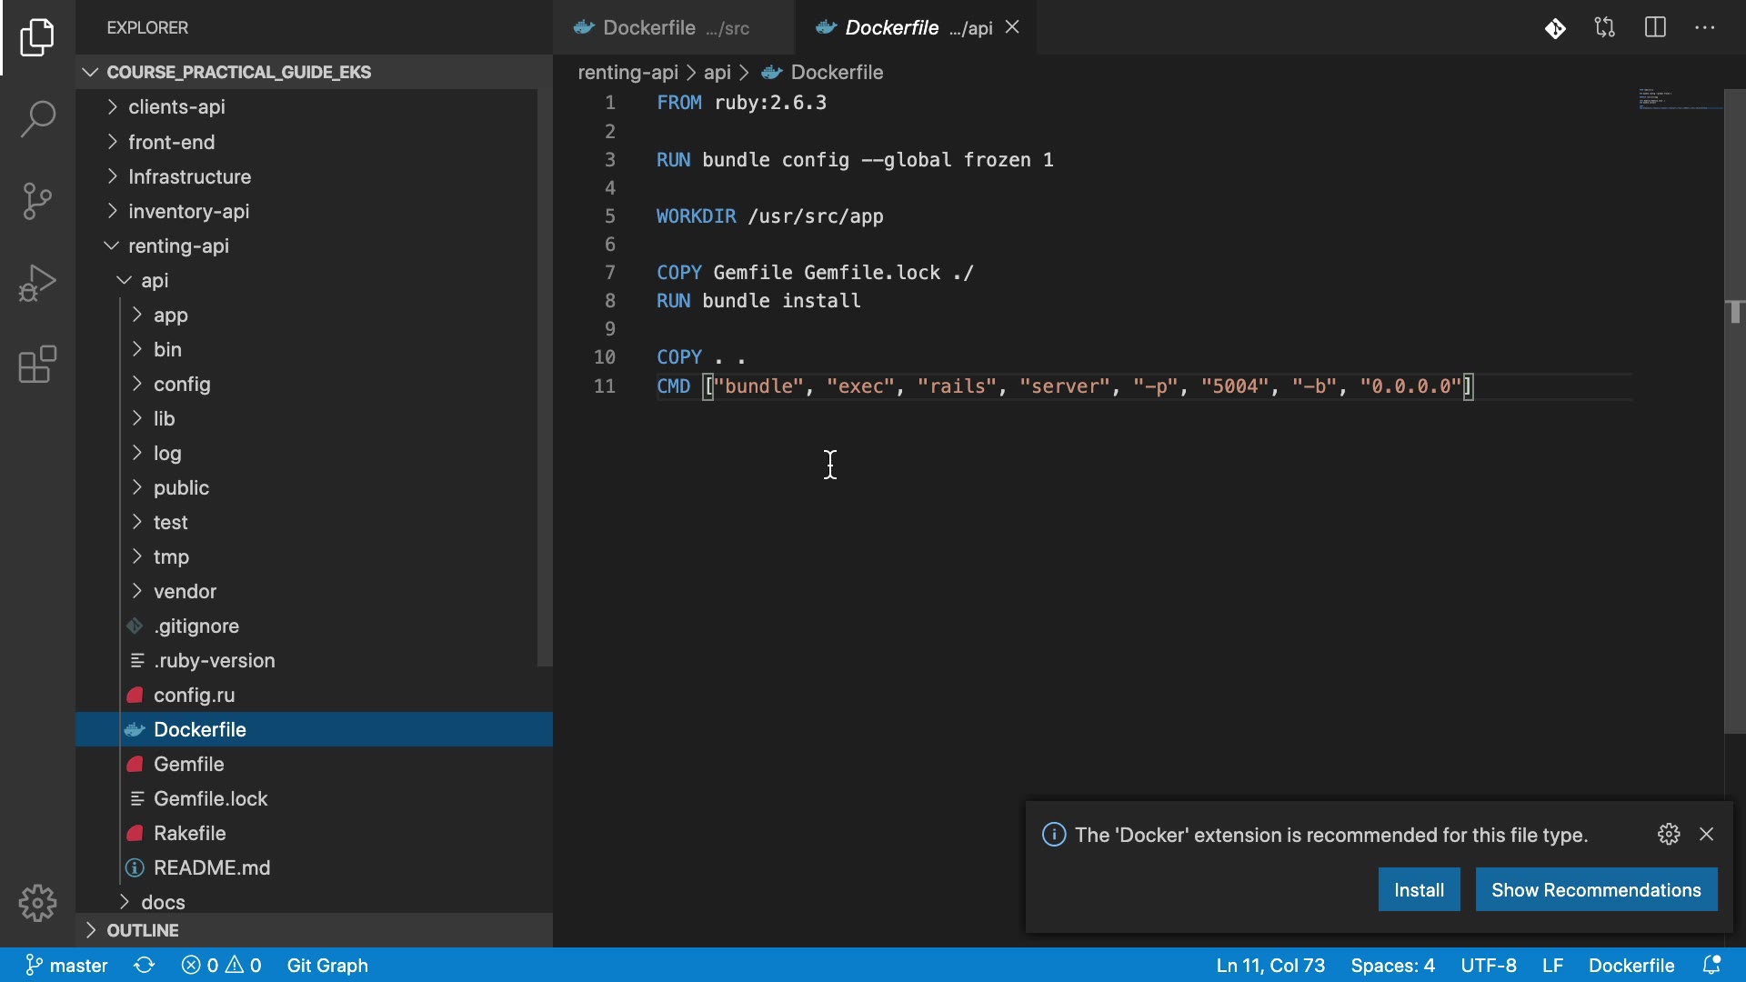Open Run and Debug view

(x=37, y=283)
